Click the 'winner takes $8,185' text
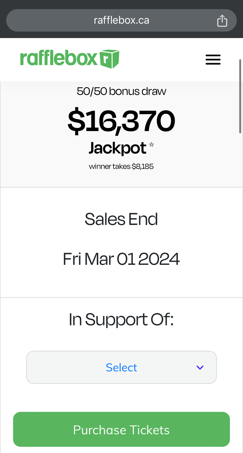 (x=121, y=166)
